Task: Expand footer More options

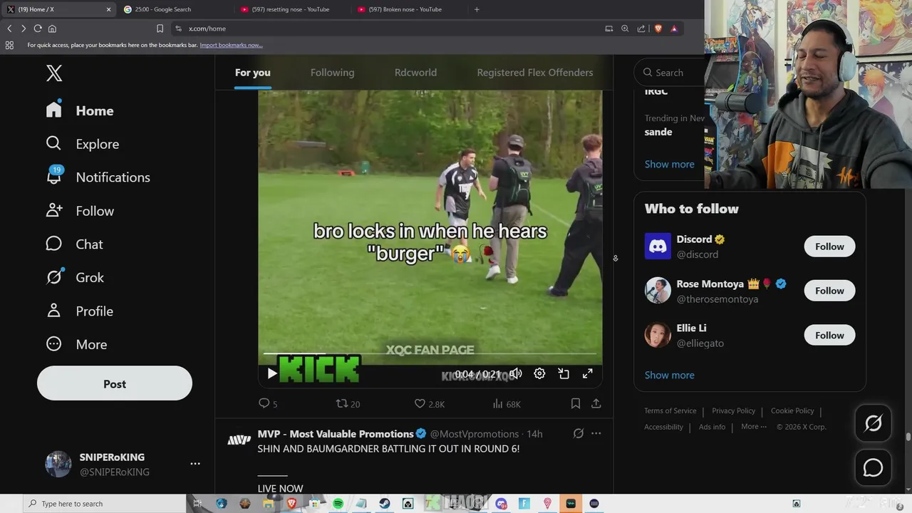Action: point(754,427)
